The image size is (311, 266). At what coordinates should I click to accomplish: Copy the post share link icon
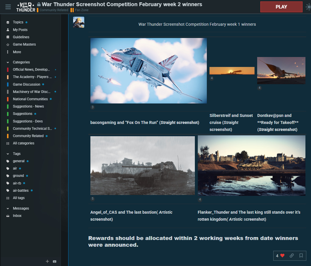click(x=292, y=256)
